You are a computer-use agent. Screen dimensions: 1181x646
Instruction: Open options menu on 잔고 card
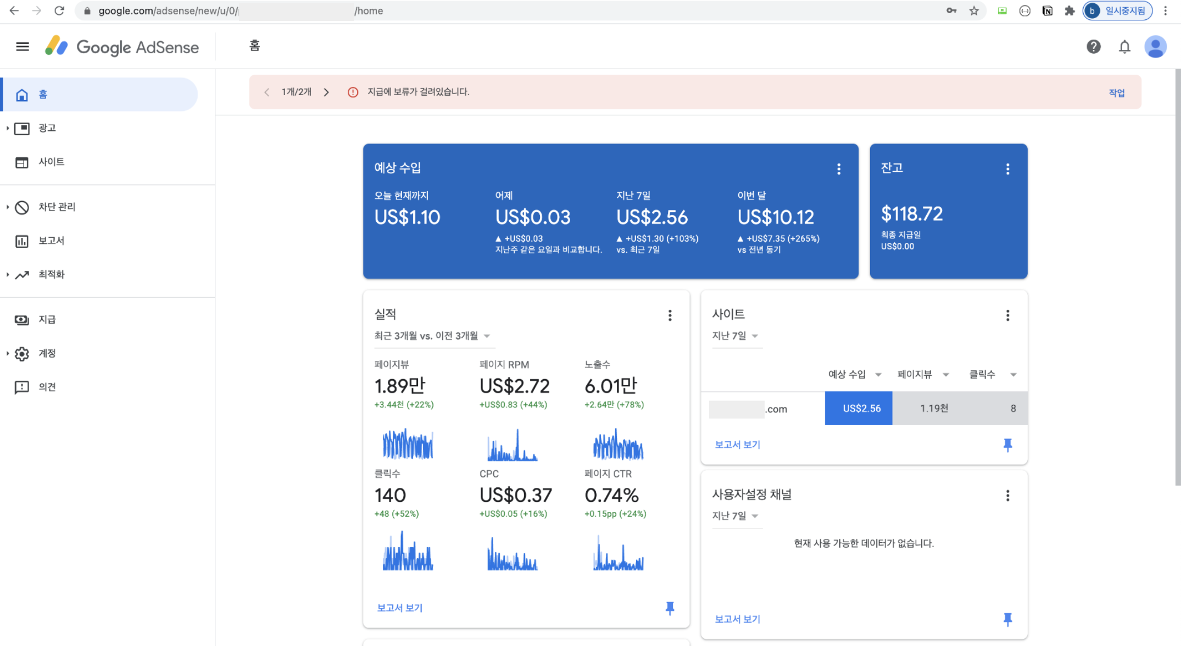[1007, 169]
